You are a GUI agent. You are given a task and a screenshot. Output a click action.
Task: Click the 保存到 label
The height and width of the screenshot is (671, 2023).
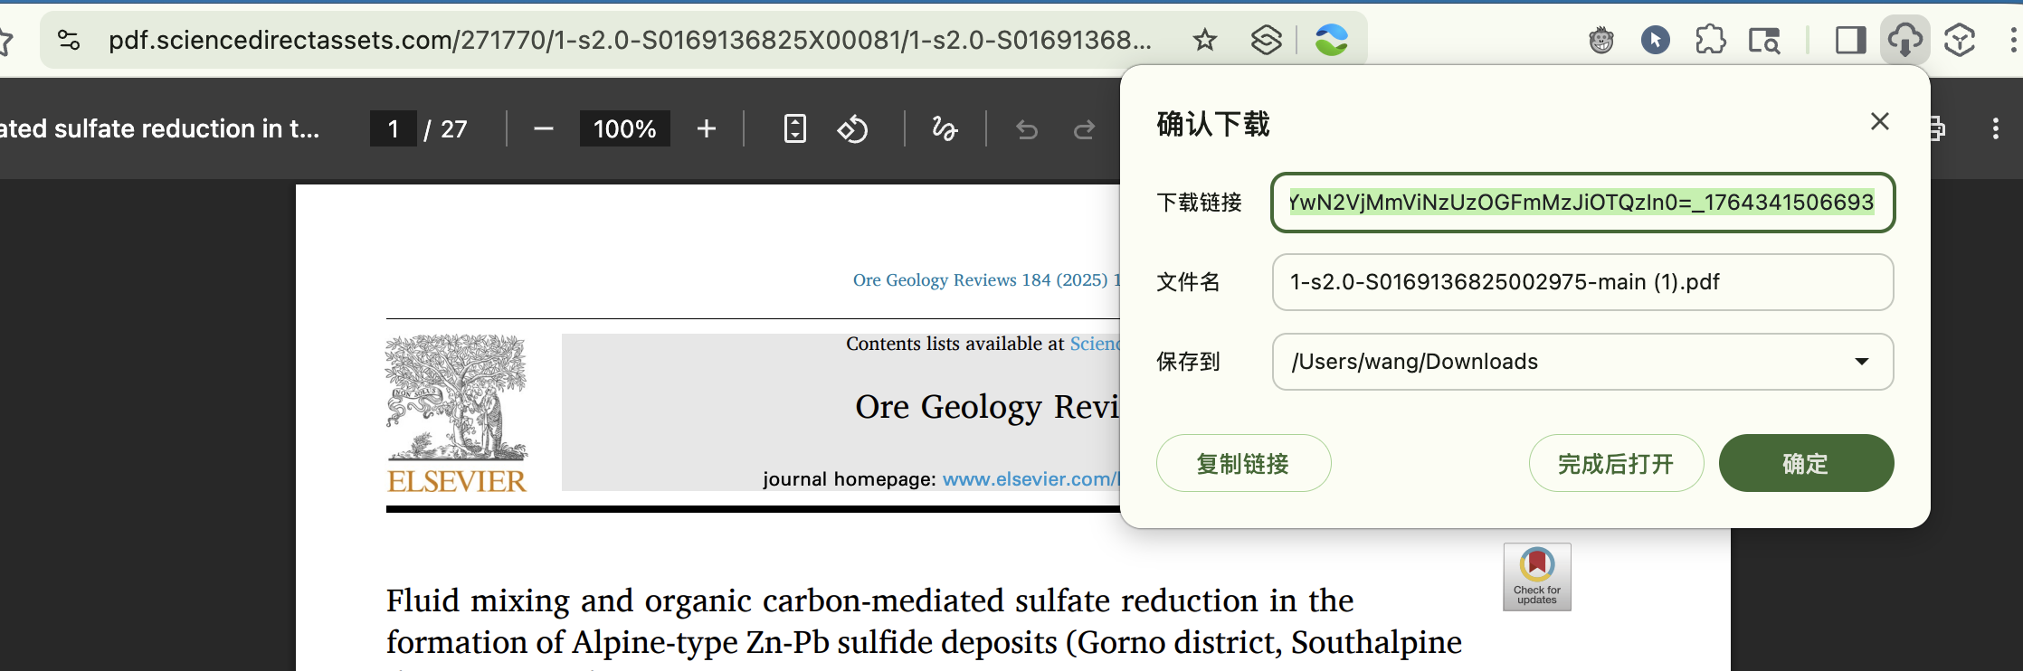(x=1188, y=362)
